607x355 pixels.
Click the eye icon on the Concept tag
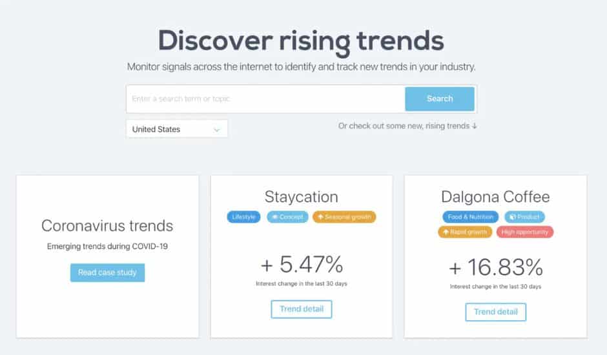pyautogui.click(x=274, y=217)
